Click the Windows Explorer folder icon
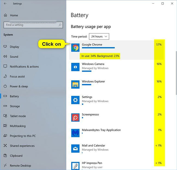Image resolution: width=177 pixels, height=170 pixels. 75,84
